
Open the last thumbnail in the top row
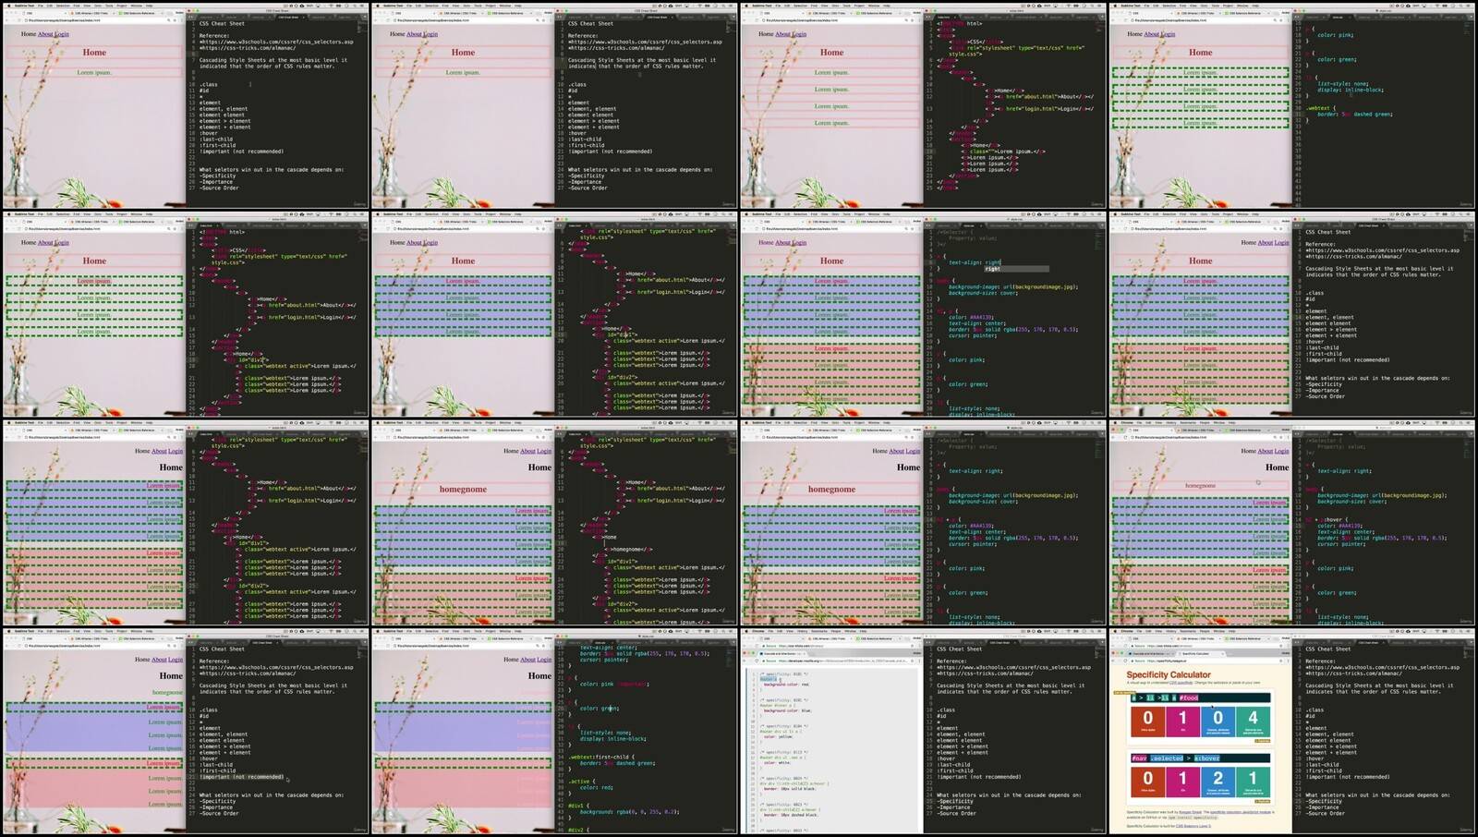coord(1291,105)
